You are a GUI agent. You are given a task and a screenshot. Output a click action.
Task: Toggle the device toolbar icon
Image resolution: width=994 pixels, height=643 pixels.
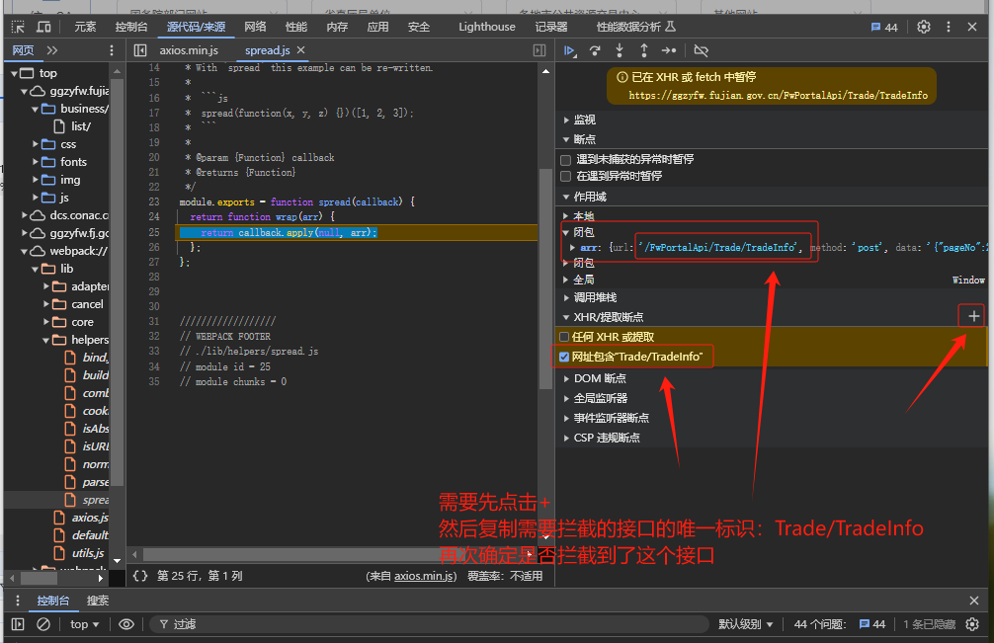coord(43,27)
